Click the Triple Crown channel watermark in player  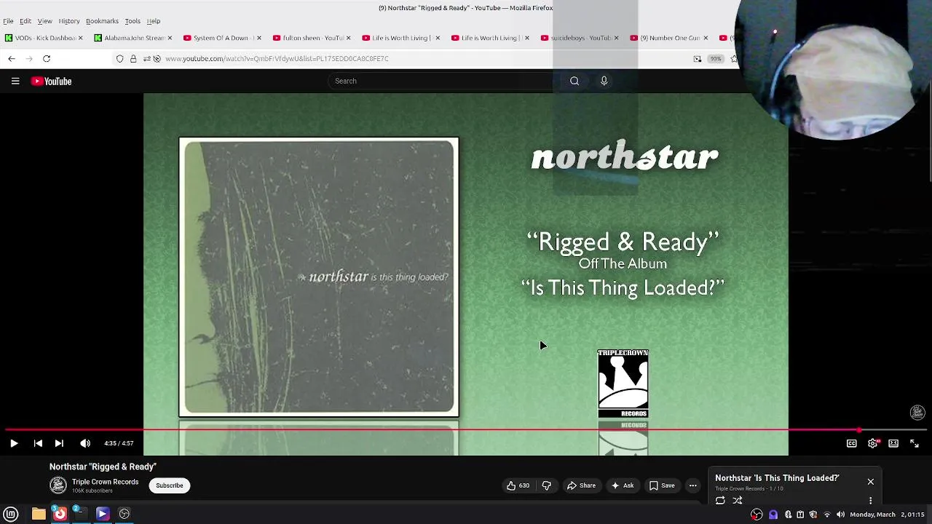pyautogui.click(x=917, y=413)
